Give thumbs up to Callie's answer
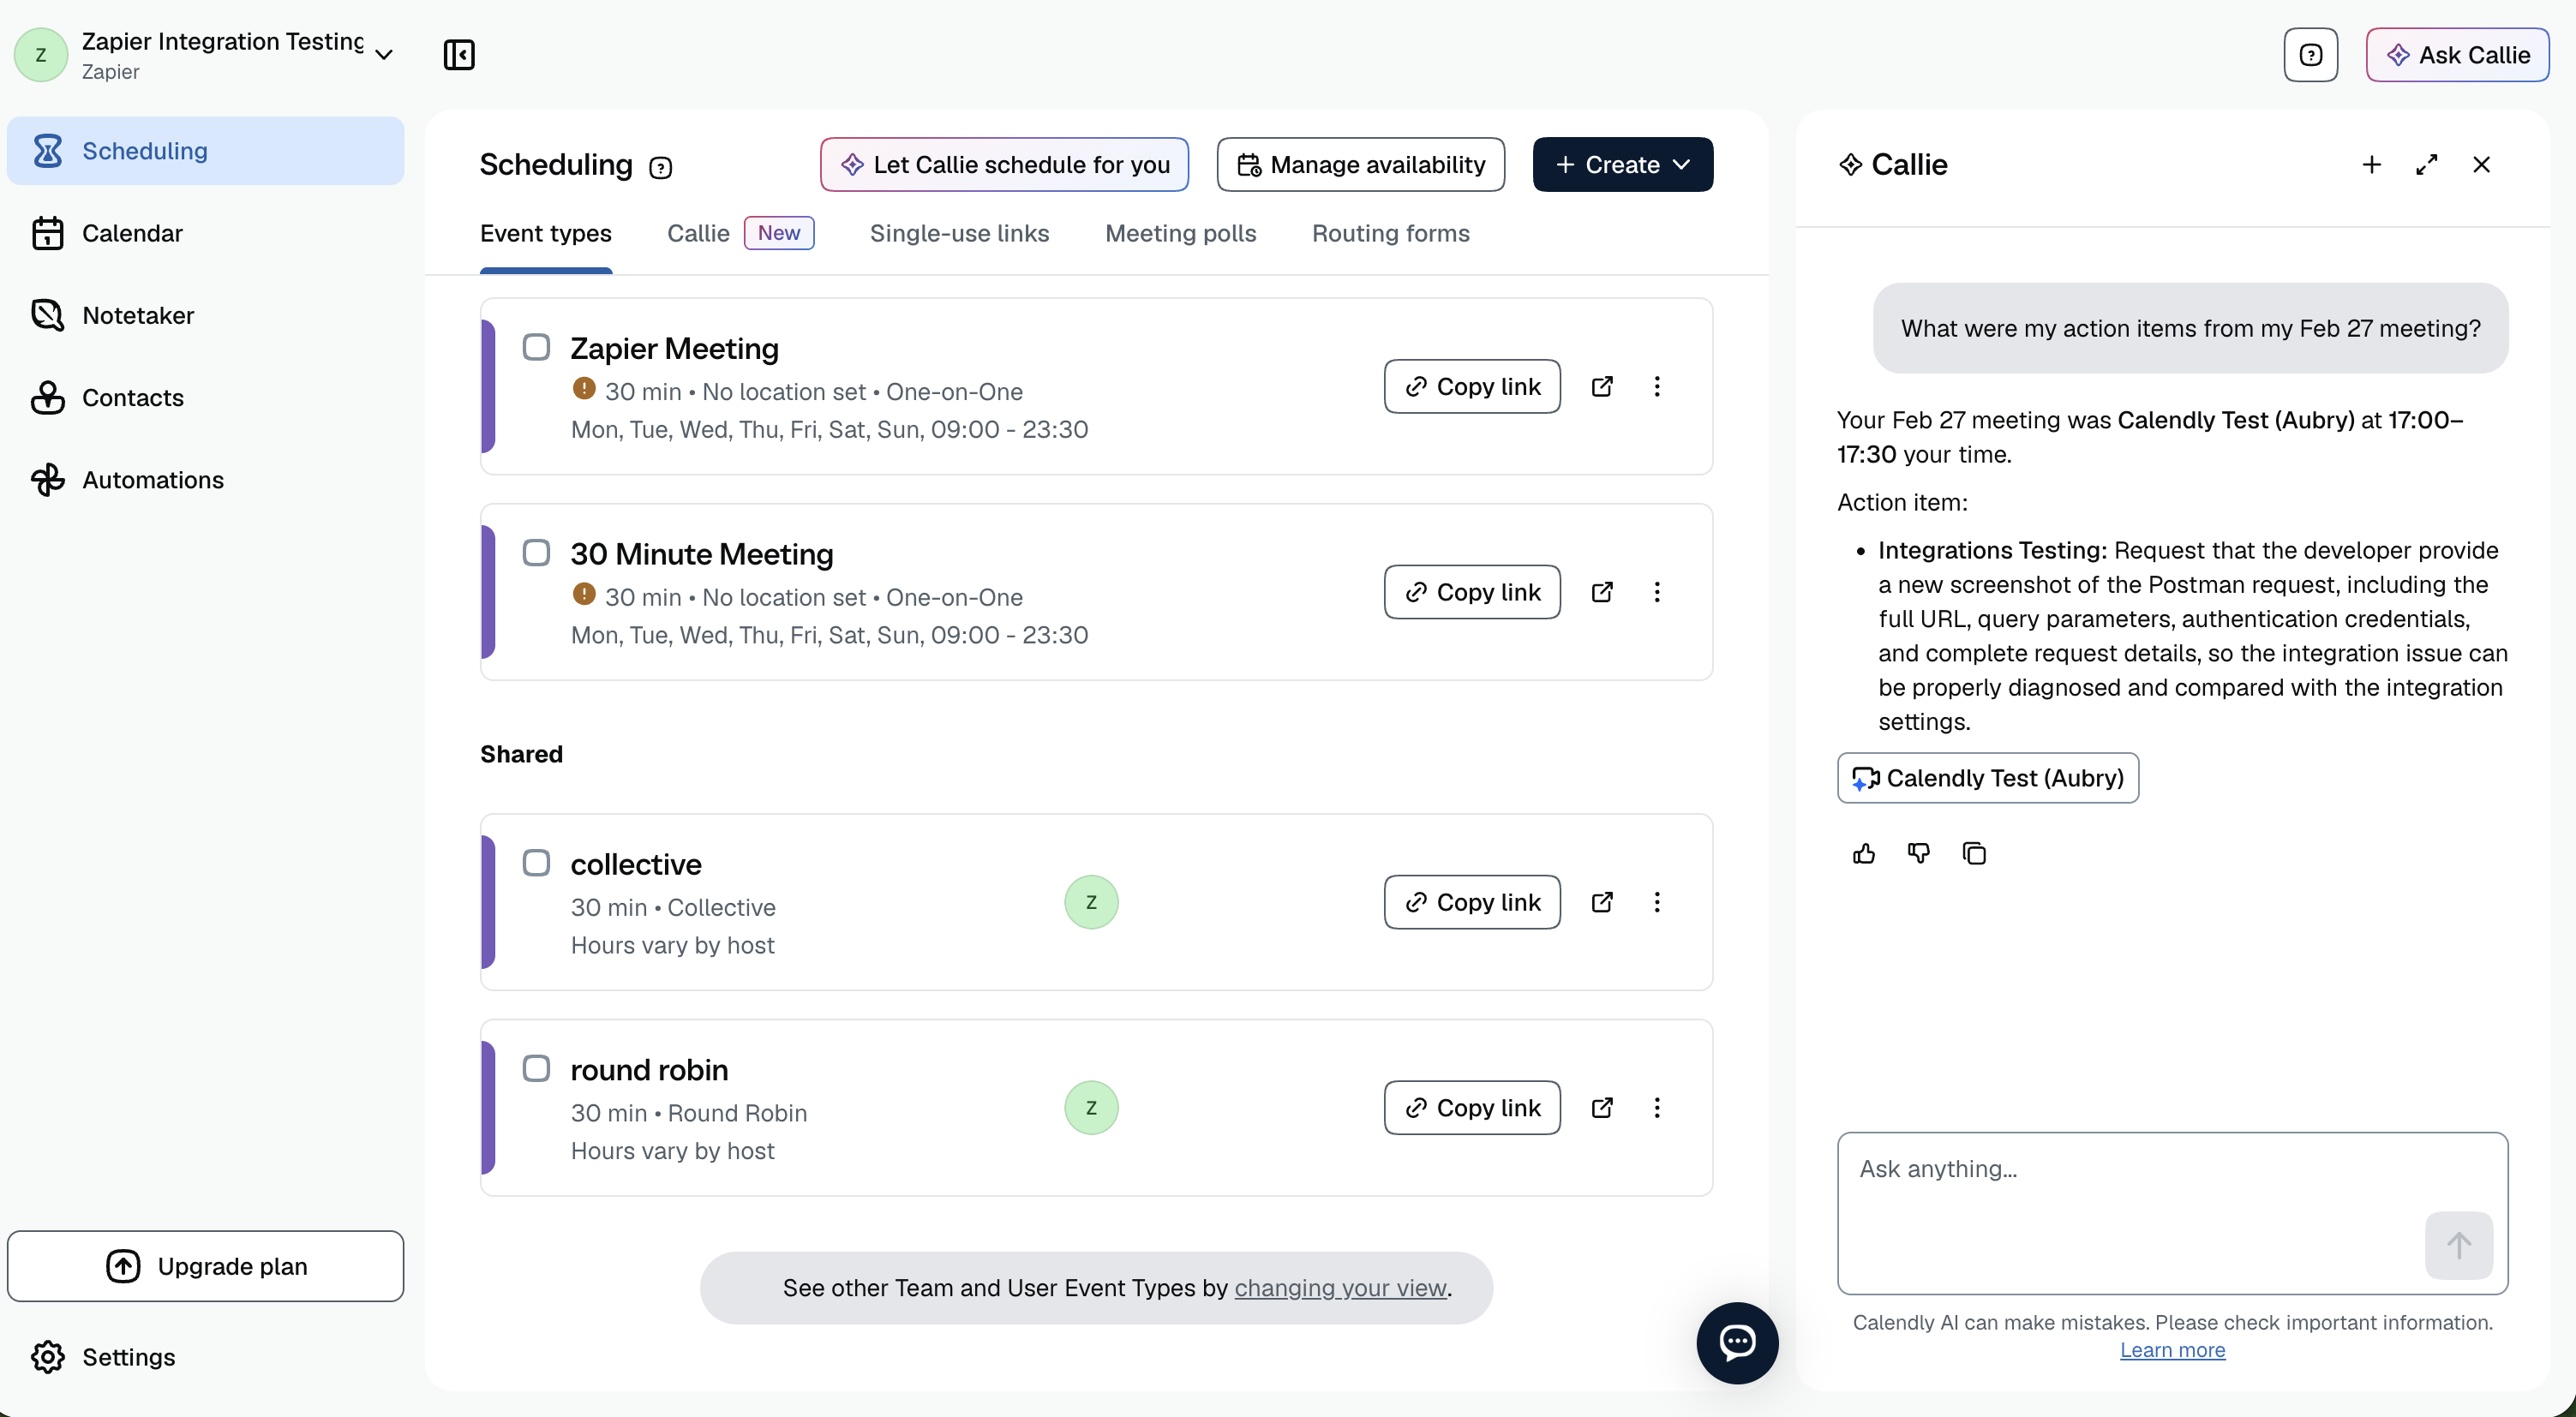 click(1864, 853)
